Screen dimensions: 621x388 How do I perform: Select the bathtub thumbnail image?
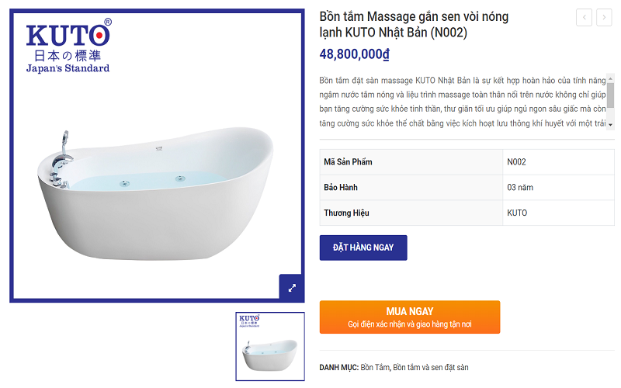pyautogui.click(x=270, y=346)
